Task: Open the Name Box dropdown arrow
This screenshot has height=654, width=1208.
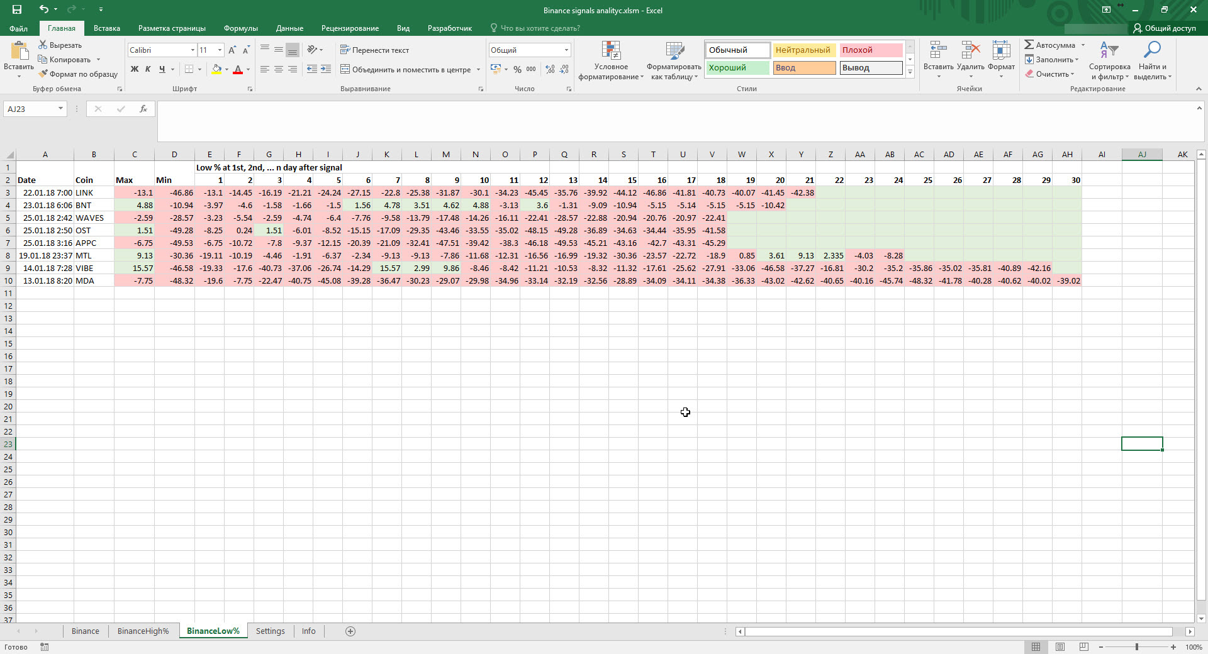Action: [60, 109]
